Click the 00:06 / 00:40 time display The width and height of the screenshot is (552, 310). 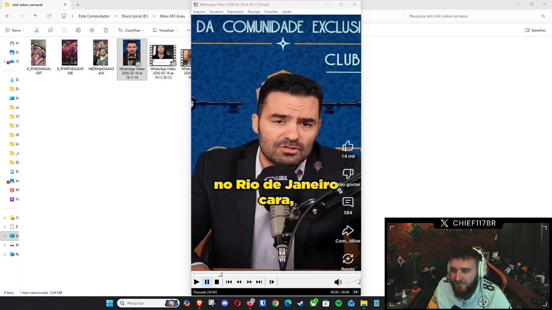tap(340, 292)
